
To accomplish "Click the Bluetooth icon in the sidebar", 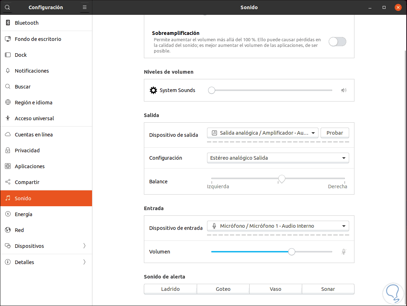I will tap(8, 23).
